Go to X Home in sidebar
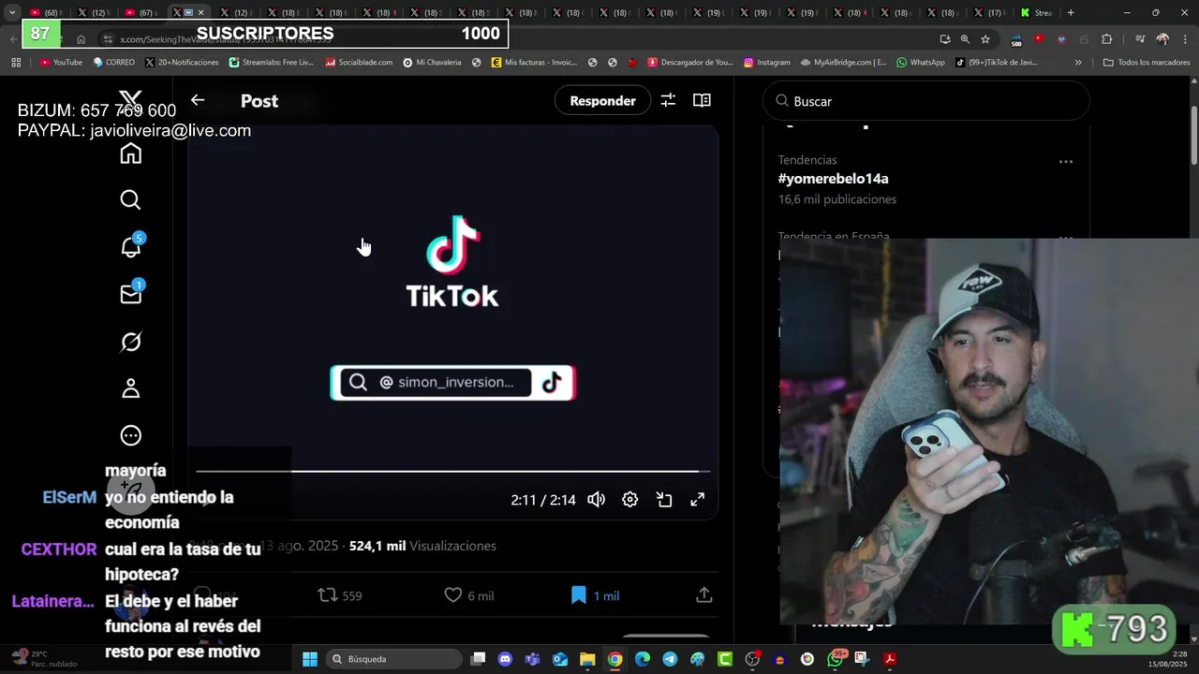The width and height of the screenshot is (1199, 674). point(131,154)
